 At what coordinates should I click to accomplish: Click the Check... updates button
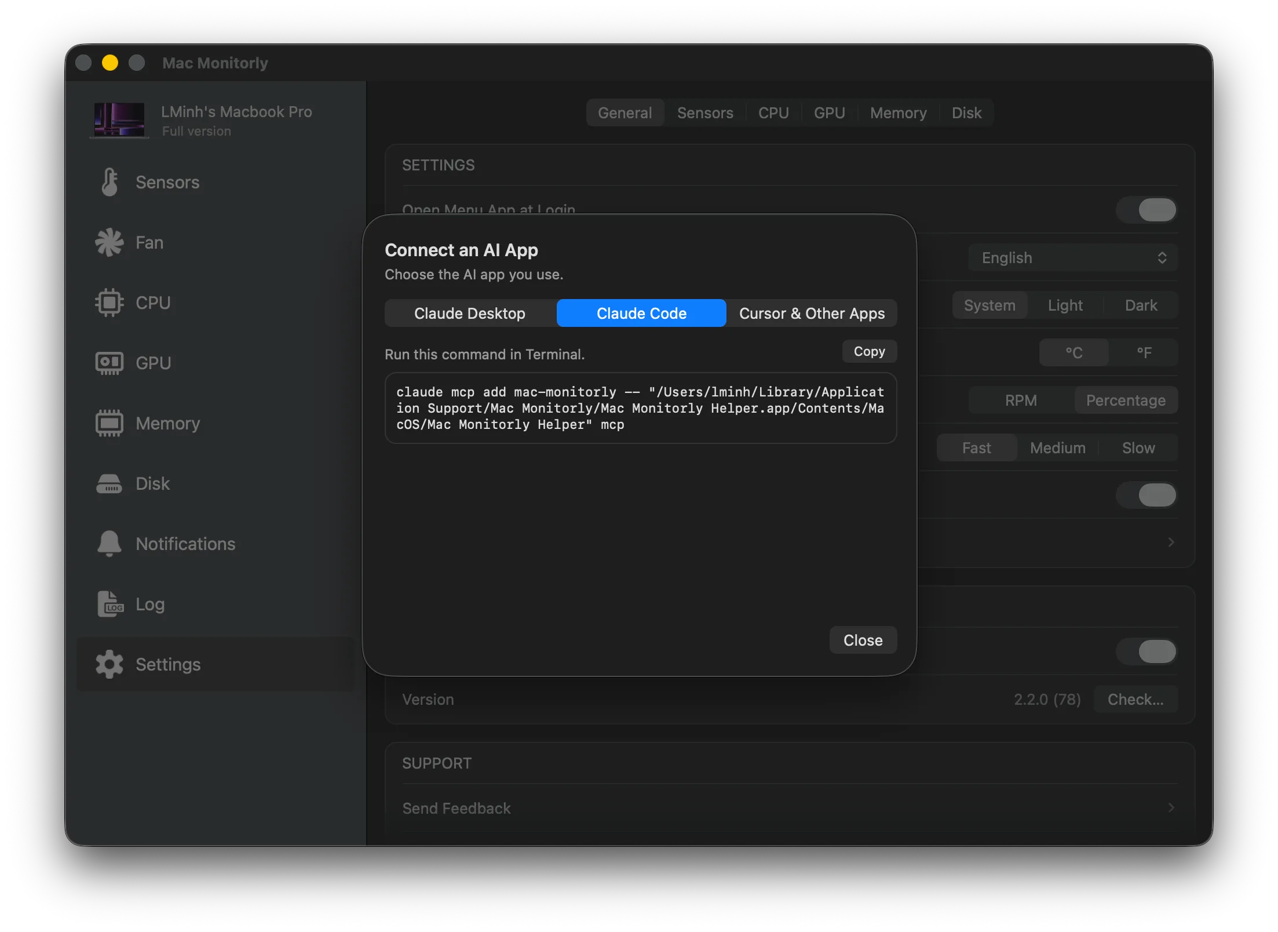[1135, 699]
